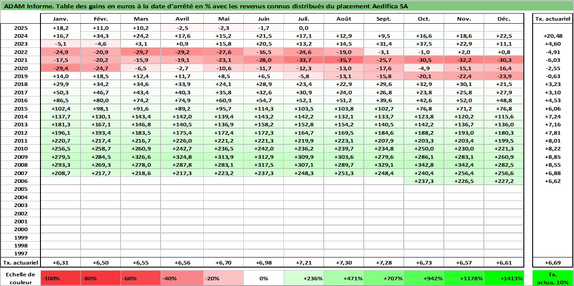The image size is (574, 286).
Task: Click the 'Tx. actuariel' right column header
Action: [x=553, y=19]
